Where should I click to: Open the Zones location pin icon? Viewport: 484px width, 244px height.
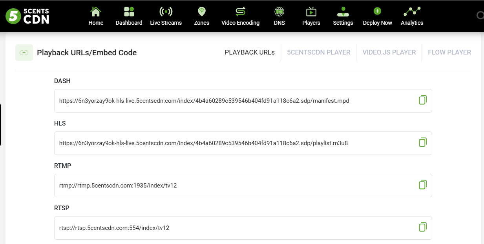click(x=201, y=11)
